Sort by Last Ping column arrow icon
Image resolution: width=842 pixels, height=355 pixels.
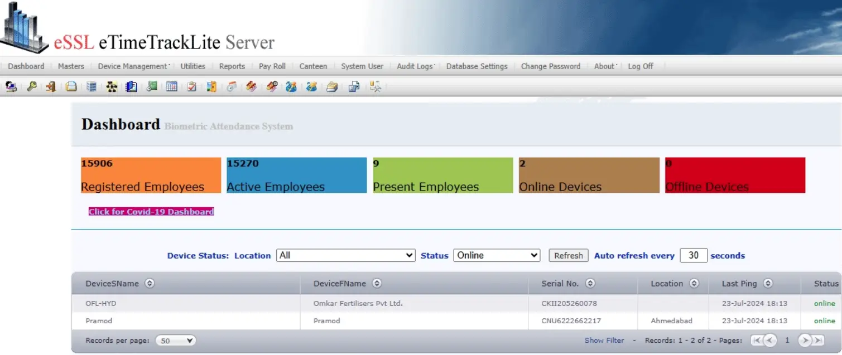point(768,283)
